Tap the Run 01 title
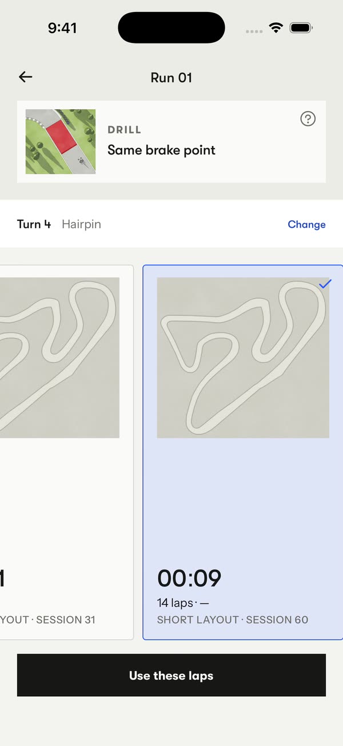Viewport: 343px width, 746px height. point(171,77)
